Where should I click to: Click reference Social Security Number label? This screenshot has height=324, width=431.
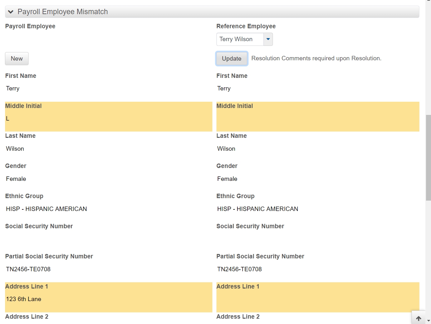pyautogui.click(x=250, y=226)
